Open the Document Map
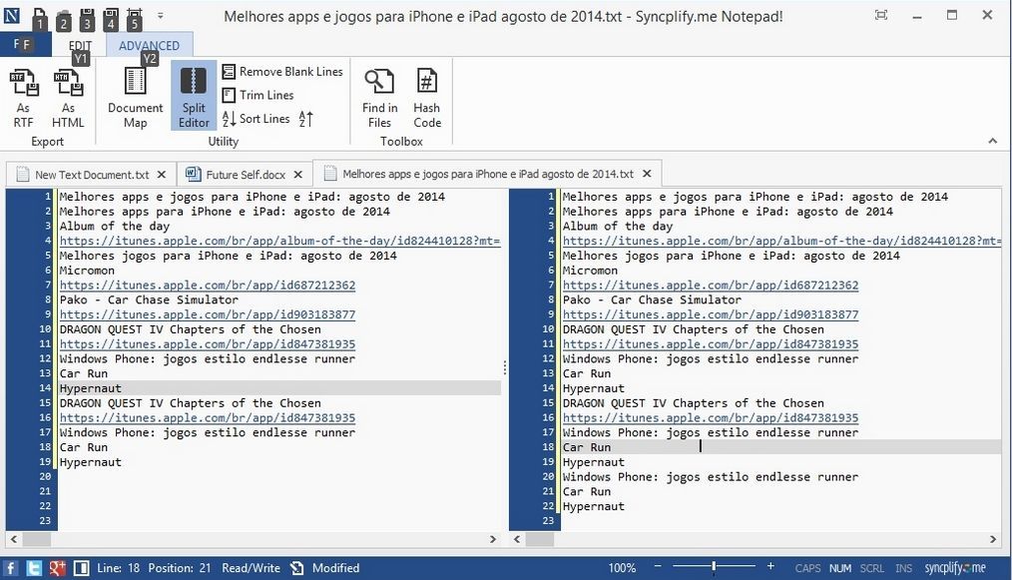Viewport: 1012px width, 580px height. (135, 98)
